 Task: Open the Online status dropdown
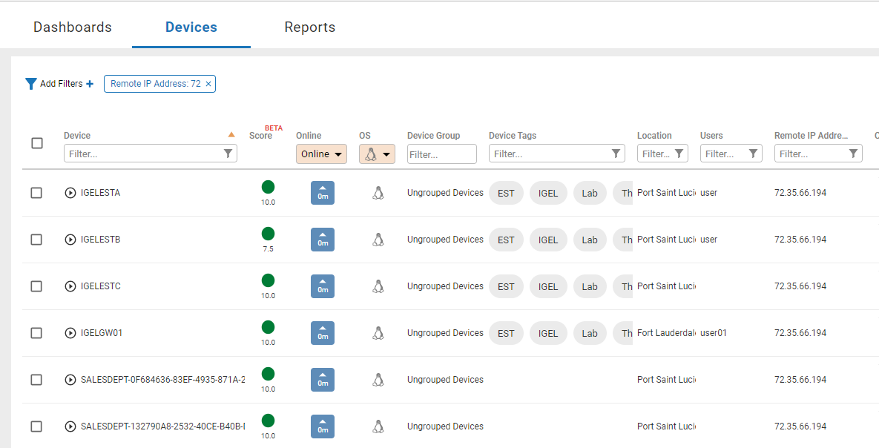click(321, 154)
